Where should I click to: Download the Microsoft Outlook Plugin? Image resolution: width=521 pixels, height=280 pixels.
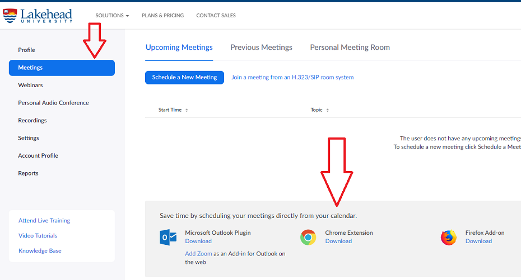pos(198,241)
